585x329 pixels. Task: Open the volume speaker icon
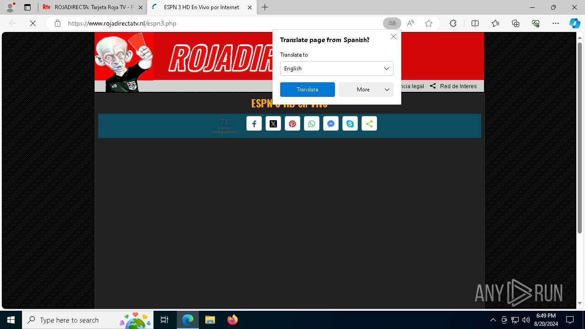526,320
